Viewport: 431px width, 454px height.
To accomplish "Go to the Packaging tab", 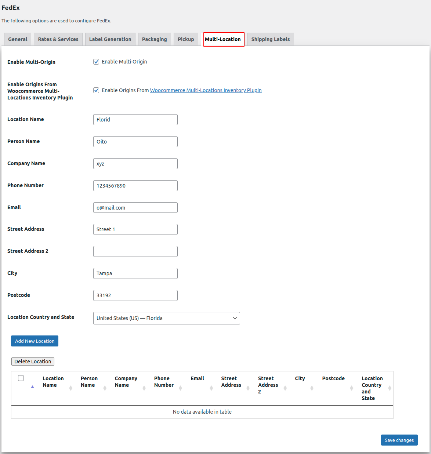I will pyautogui.click(x=154, y=39).
